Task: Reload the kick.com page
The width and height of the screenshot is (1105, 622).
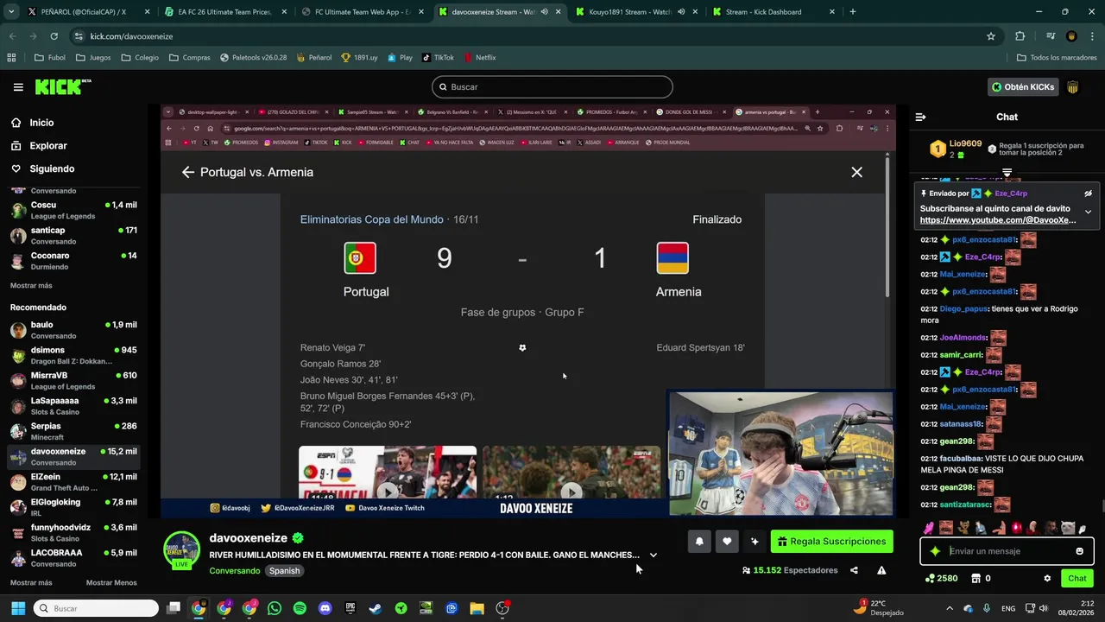Action: pyautogui.click(x=54, y=36)
